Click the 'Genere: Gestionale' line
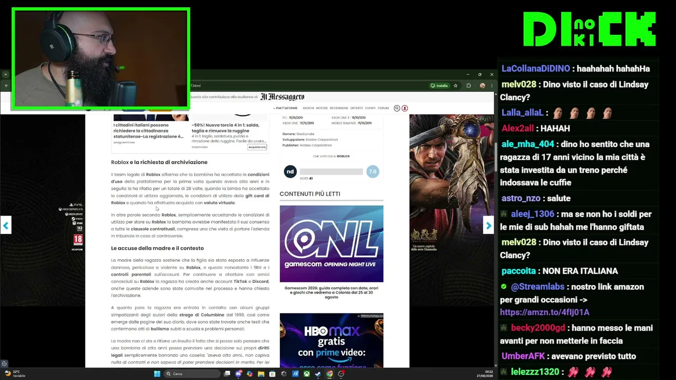 coord(298,134)
